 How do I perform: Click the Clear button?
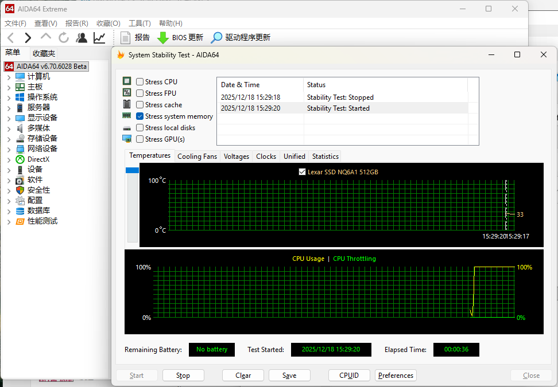[243, 376]
